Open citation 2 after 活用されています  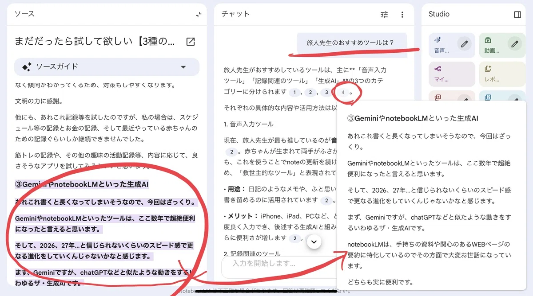(x=326, y=201)
